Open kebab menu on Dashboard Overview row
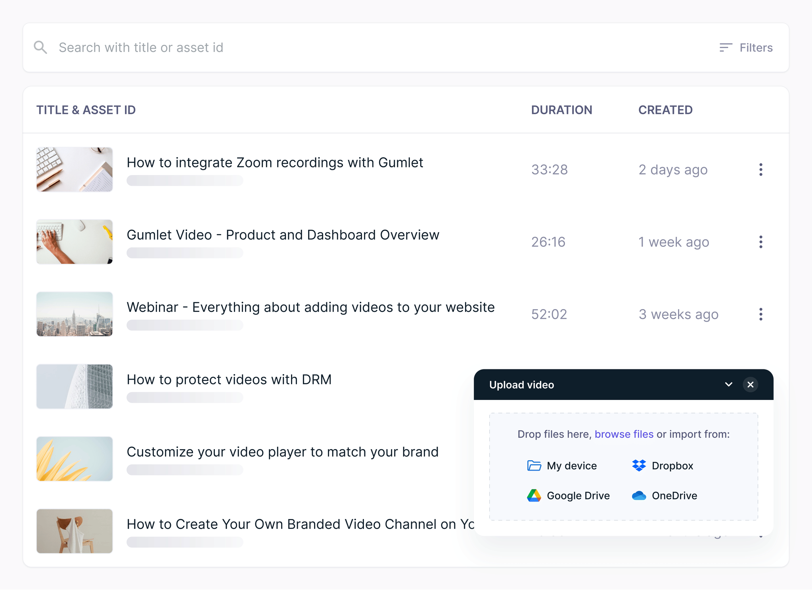This screenshot has height=590, width=812. 761,242
